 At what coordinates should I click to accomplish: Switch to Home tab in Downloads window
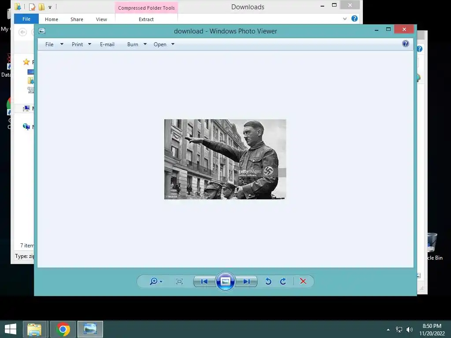(x=52, y=19)
